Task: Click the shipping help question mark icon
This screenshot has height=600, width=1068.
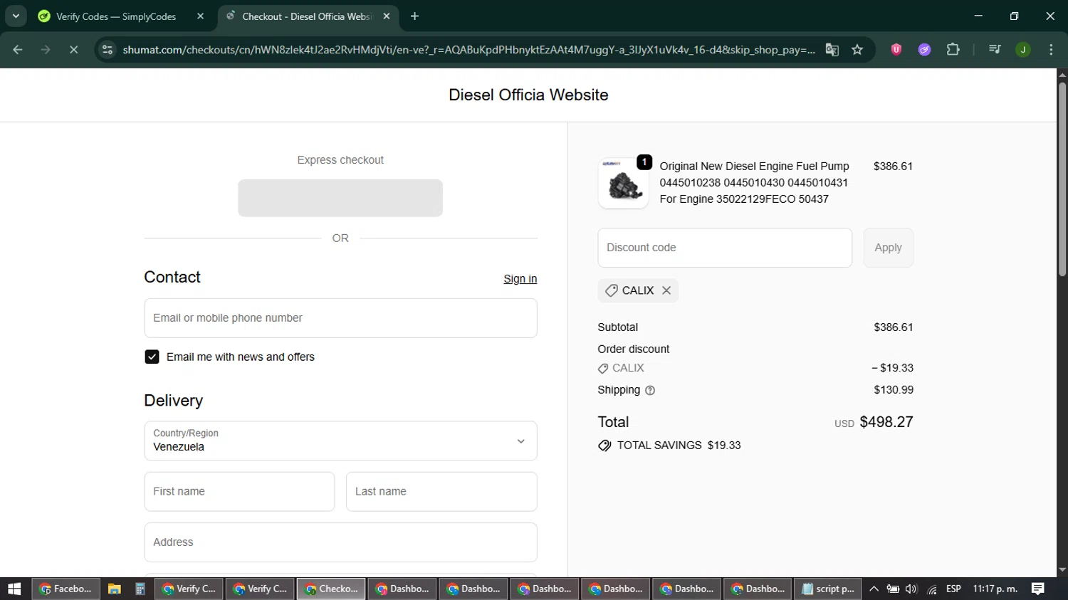Action: [x=650, y=390]
